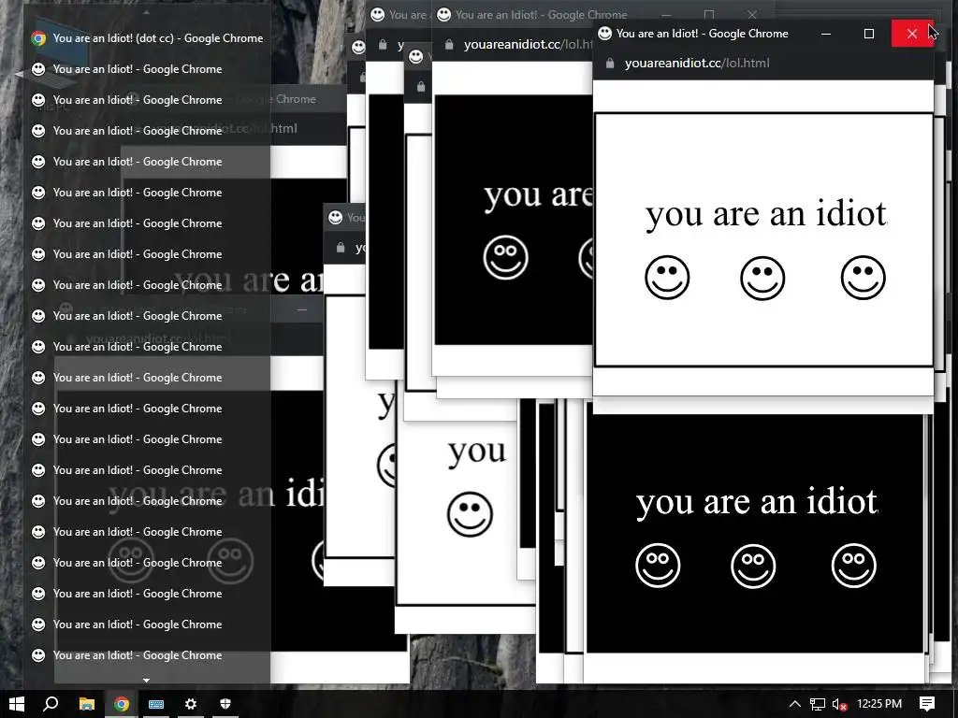The height and width of the screenshot is (718, 958).
Task: Open the on-screen keyboard taskbar icon
Action: pos(156,704)
